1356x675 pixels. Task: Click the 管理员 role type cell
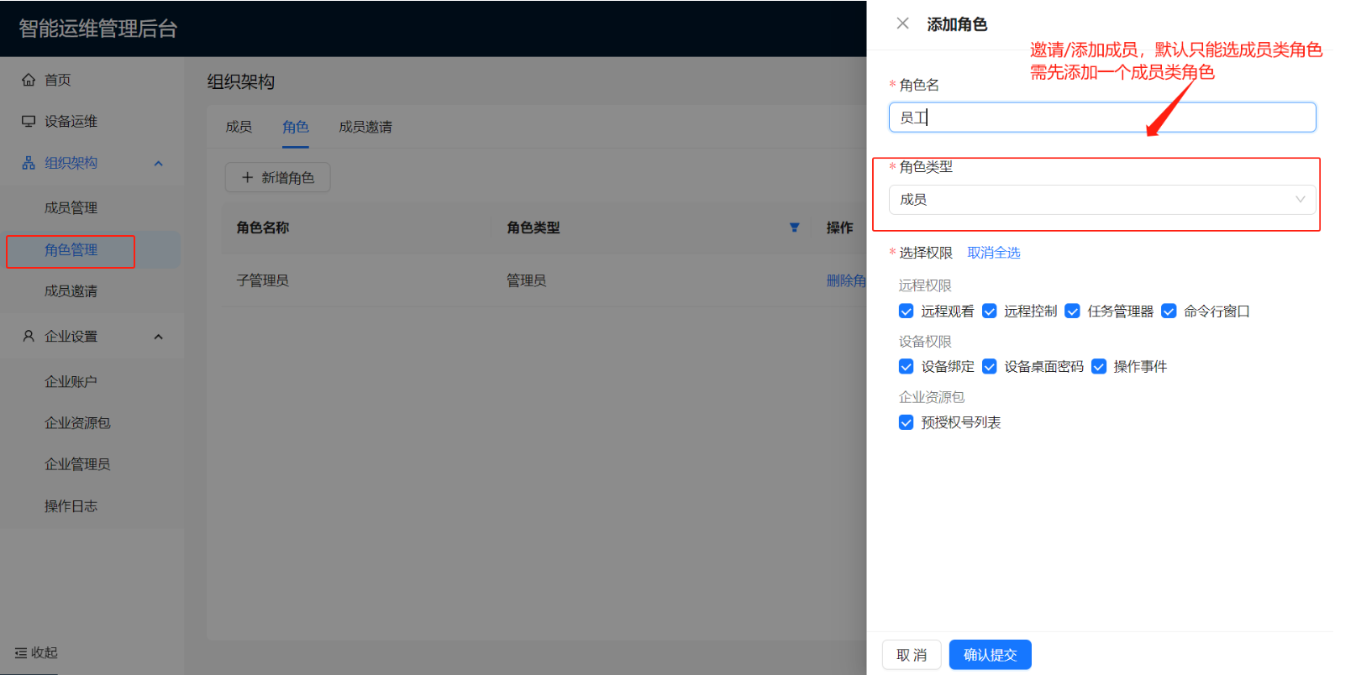coord(526,280)
